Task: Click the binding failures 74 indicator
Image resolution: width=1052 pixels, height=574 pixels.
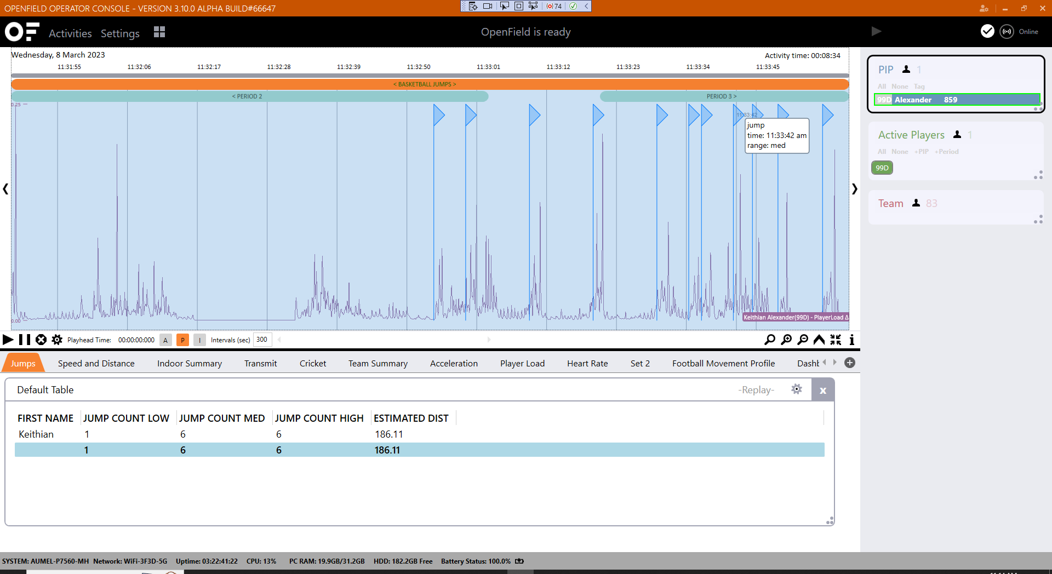Action: pyautogui.click(x=554, y=6)
